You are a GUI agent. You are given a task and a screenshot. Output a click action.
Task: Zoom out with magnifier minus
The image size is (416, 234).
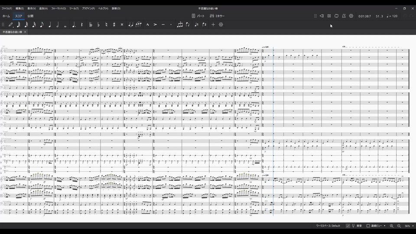pos(399,226)
